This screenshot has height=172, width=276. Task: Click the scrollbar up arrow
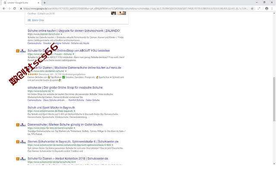tap(274, 13)
